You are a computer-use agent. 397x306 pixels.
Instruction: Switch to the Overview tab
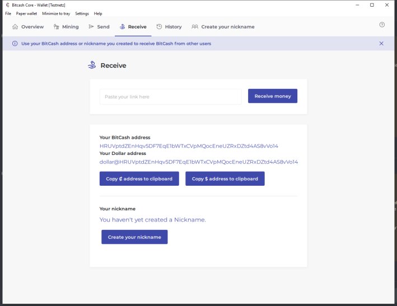pyautogui.click(x=28, y=26)
